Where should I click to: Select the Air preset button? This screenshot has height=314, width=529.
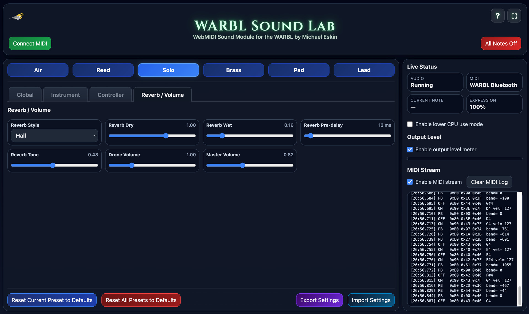tap(38, 70)
